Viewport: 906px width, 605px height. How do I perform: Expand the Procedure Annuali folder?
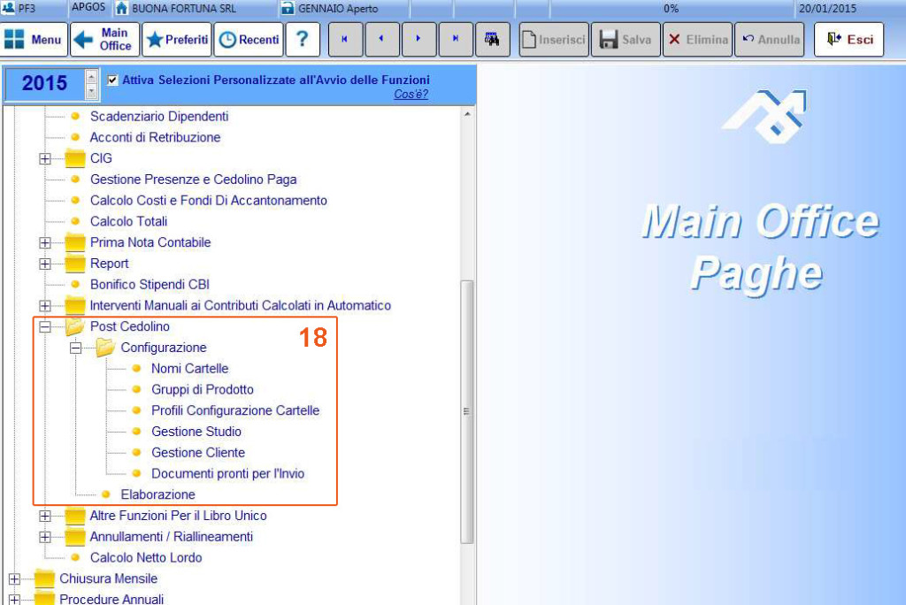tap(14, 599)
